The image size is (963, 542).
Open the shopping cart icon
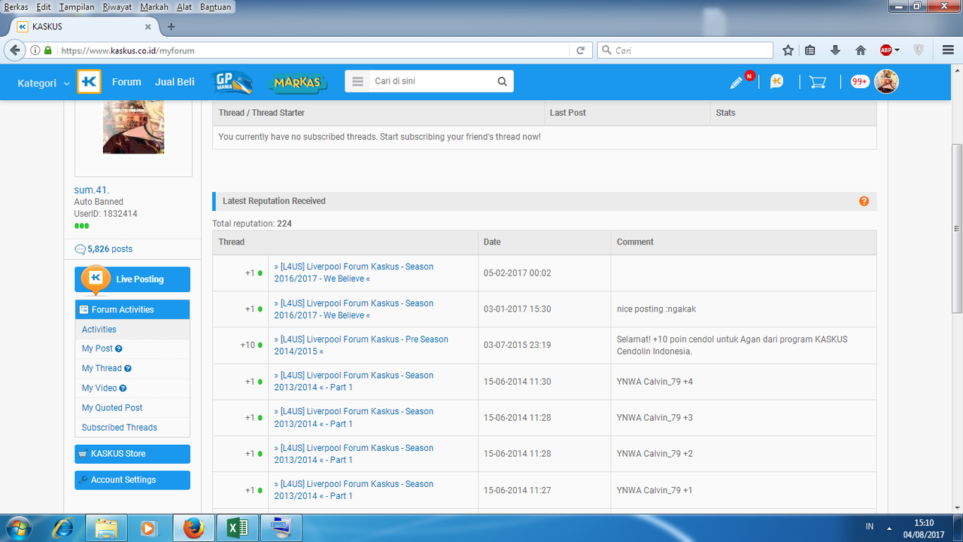click(818, 82)
